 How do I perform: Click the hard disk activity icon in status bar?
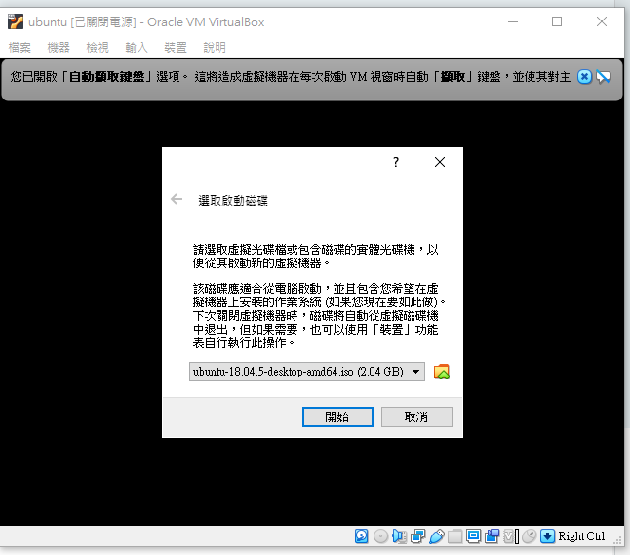361,536
